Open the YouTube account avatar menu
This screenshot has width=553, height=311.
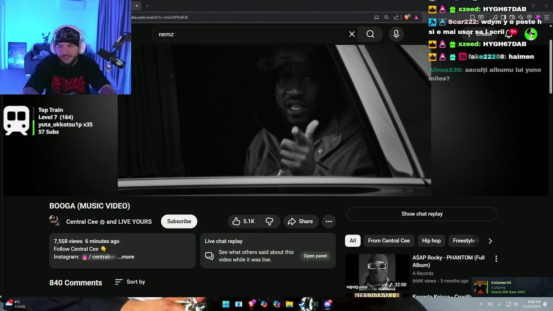(531, 34)
